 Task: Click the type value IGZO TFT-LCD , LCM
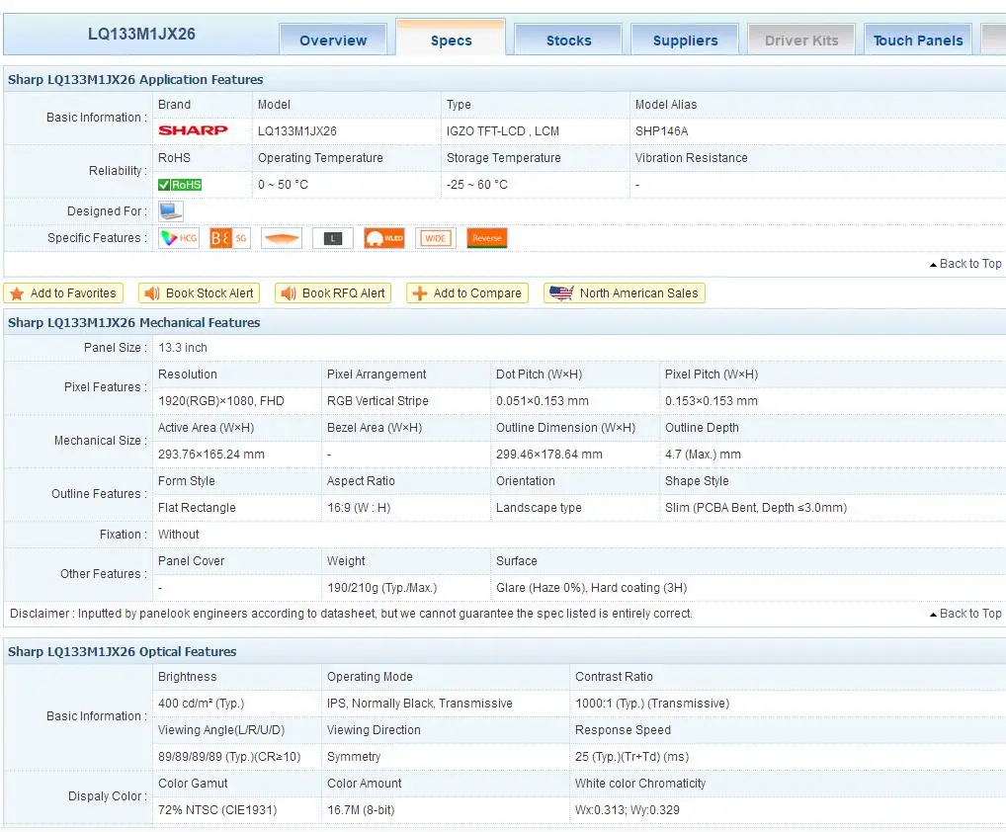(503, 130)
